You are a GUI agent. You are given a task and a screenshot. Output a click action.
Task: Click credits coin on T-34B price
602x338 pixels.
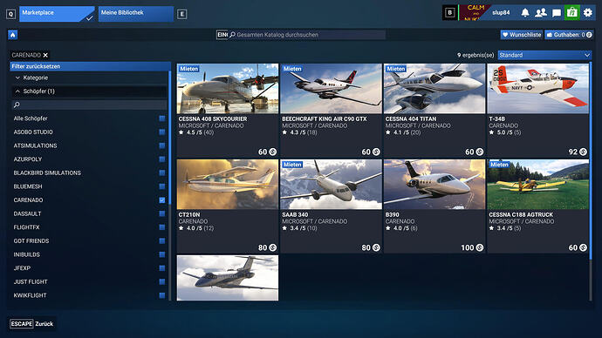(x=583, y=152)
